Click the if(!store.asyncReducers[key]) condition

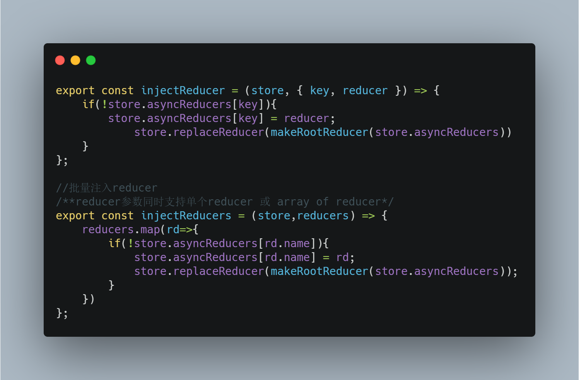tap(179, 105)
